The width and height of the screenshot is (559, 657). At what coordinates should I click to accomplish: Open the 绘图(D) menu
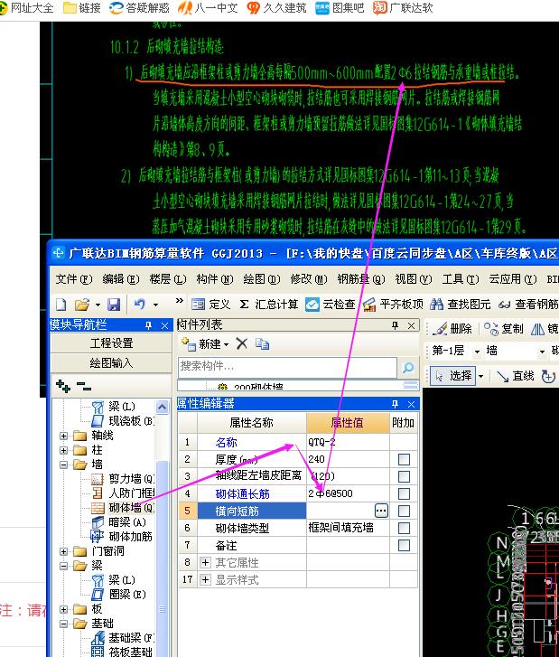[261, 279]
